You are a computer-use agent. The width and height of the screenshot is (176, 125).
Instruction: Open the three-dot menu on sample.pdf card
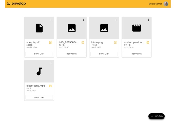click(51, 20)
